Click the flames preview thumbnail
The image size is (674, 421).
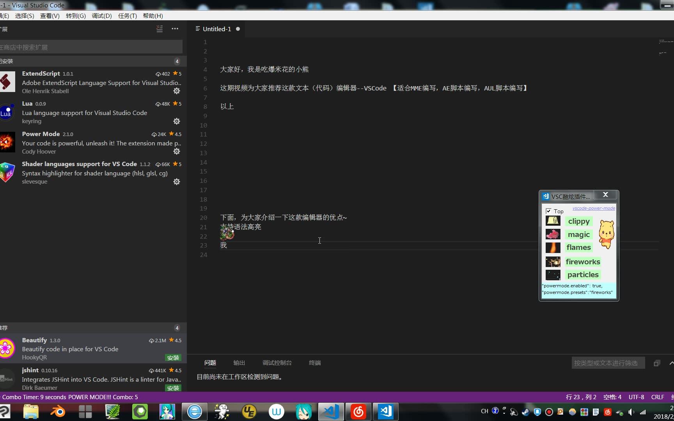553,248
